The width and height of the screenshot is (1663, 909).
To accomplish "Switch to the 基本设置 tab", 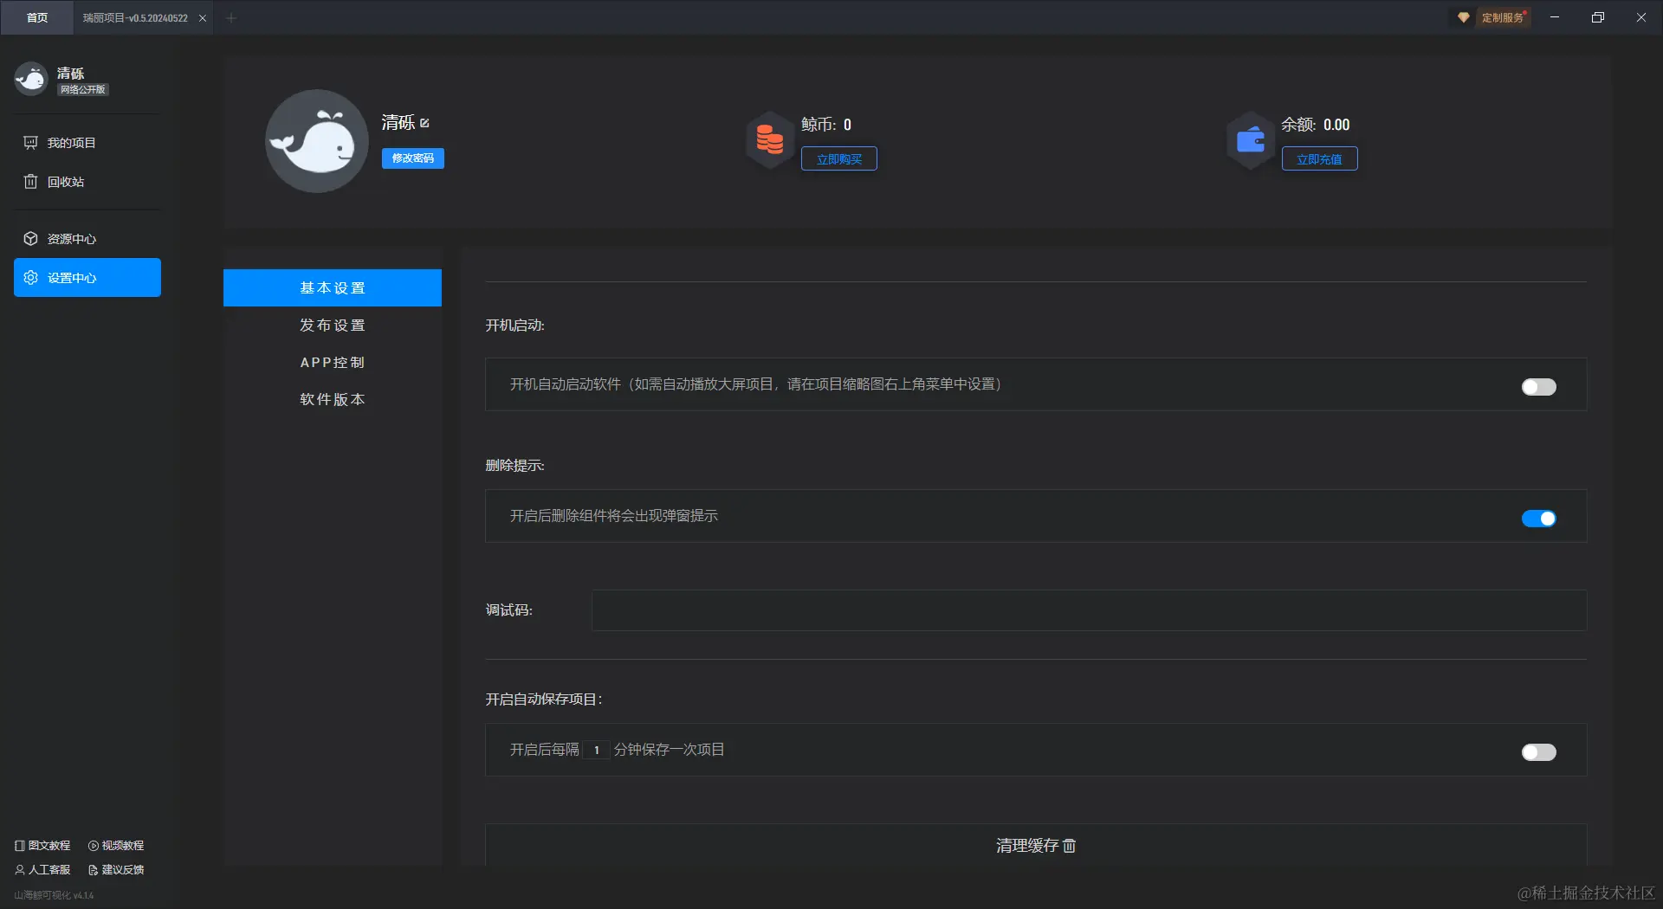I will coord(333,287).
